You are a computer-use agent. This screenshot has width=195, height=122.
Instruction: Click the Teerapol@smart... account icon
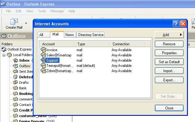[x=43, y=66]
